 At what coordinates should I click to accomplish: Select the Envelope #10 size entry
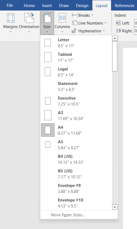(76, 203)
